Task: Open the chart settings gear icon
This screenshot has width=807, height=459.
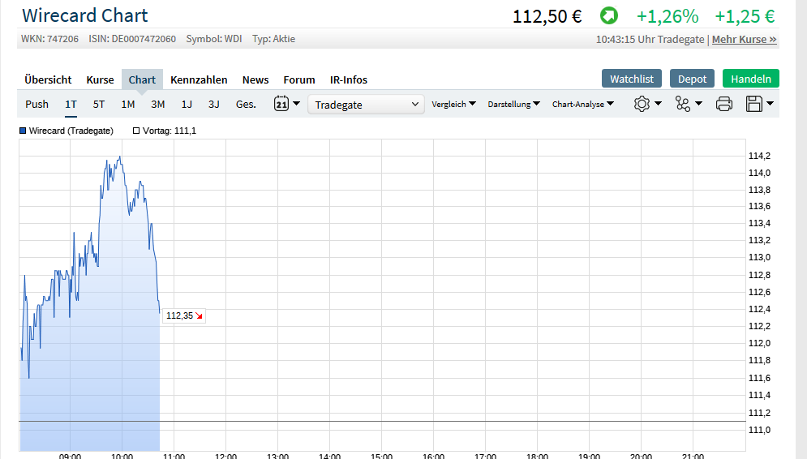Action: pos(642,104)
